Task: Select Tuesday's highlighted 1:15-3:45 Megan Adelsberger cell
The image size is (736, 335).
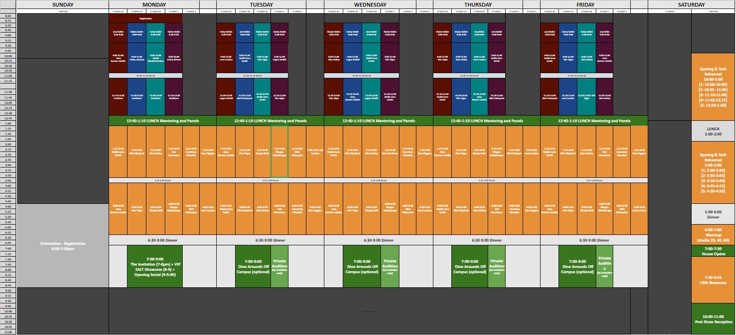Action: point(279,152)
